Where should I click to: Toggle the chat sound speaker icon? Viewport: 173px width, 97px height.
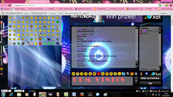[136, 74]
